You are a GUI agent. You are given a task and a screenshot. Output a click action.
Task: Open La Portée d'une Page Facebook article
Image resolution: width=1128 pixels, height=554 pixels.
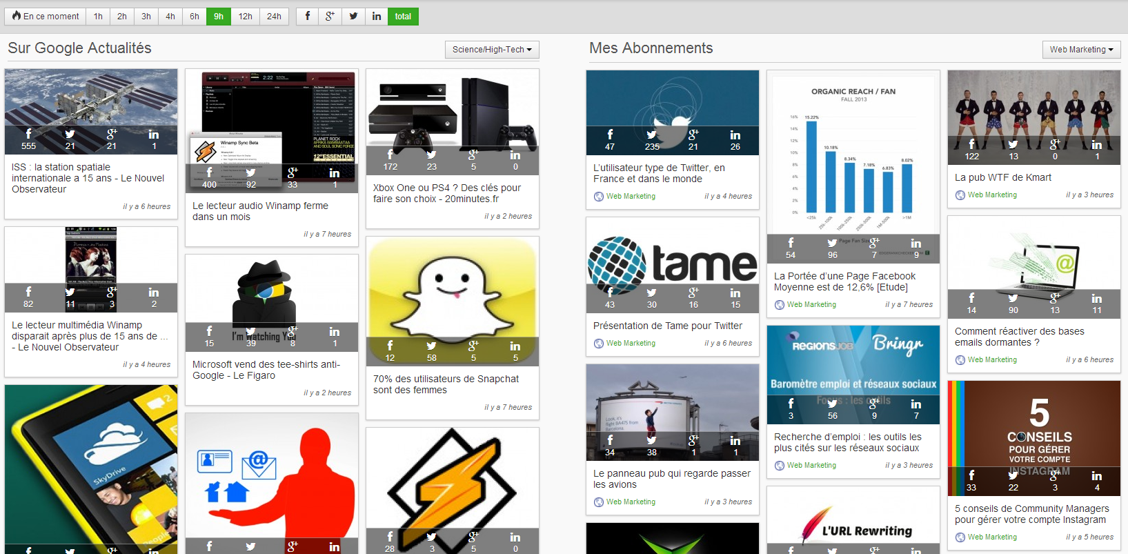[844, 281]
